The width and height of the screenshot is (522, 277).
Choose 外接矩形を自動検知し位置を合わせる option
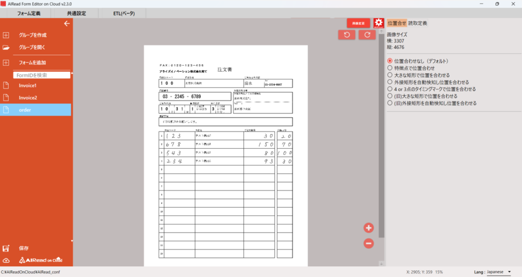390,82
